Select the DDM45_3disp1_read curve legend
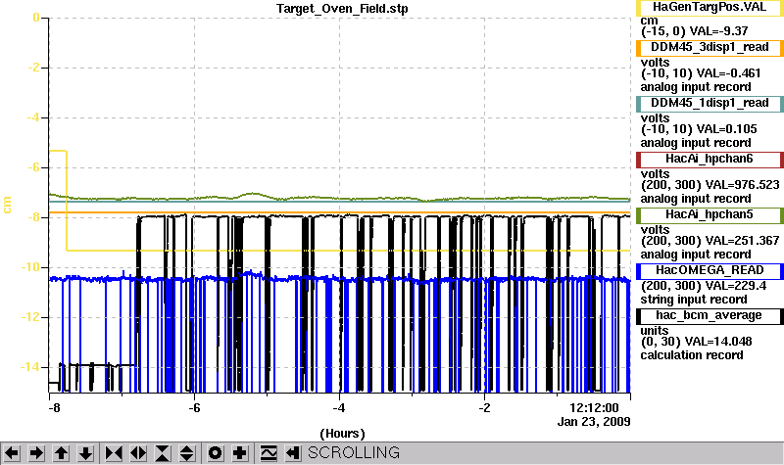The height and width of the screenshot is (465, 784). [710, 47]
